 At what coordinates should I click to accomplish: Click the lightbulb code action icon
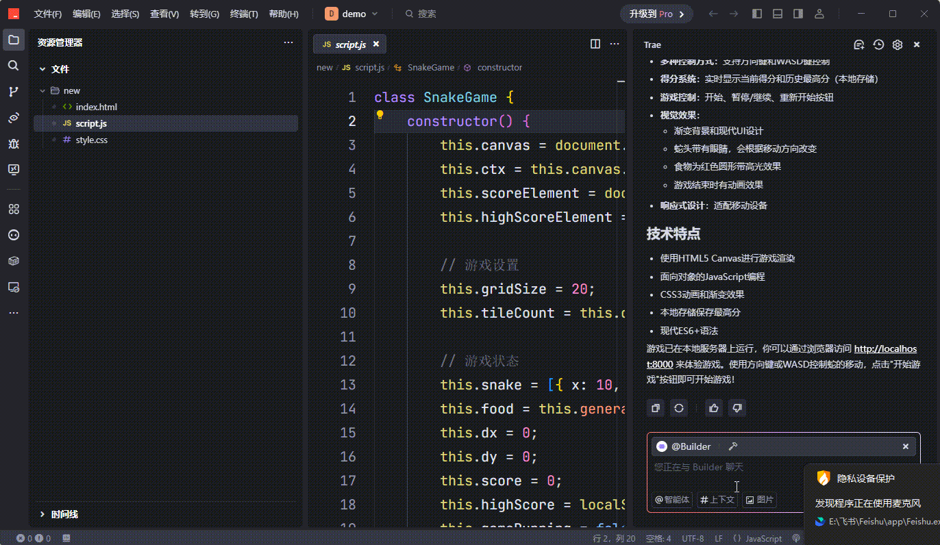click(380, 115)
